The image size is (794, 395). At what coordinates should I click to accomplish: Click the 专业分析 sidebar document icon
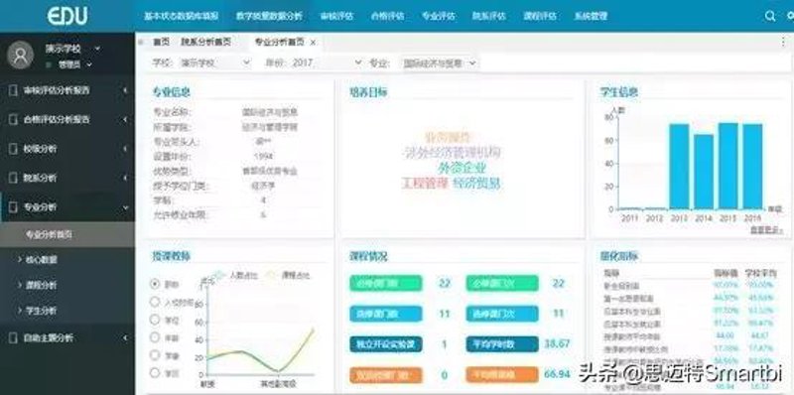click(x=13, y=207)
